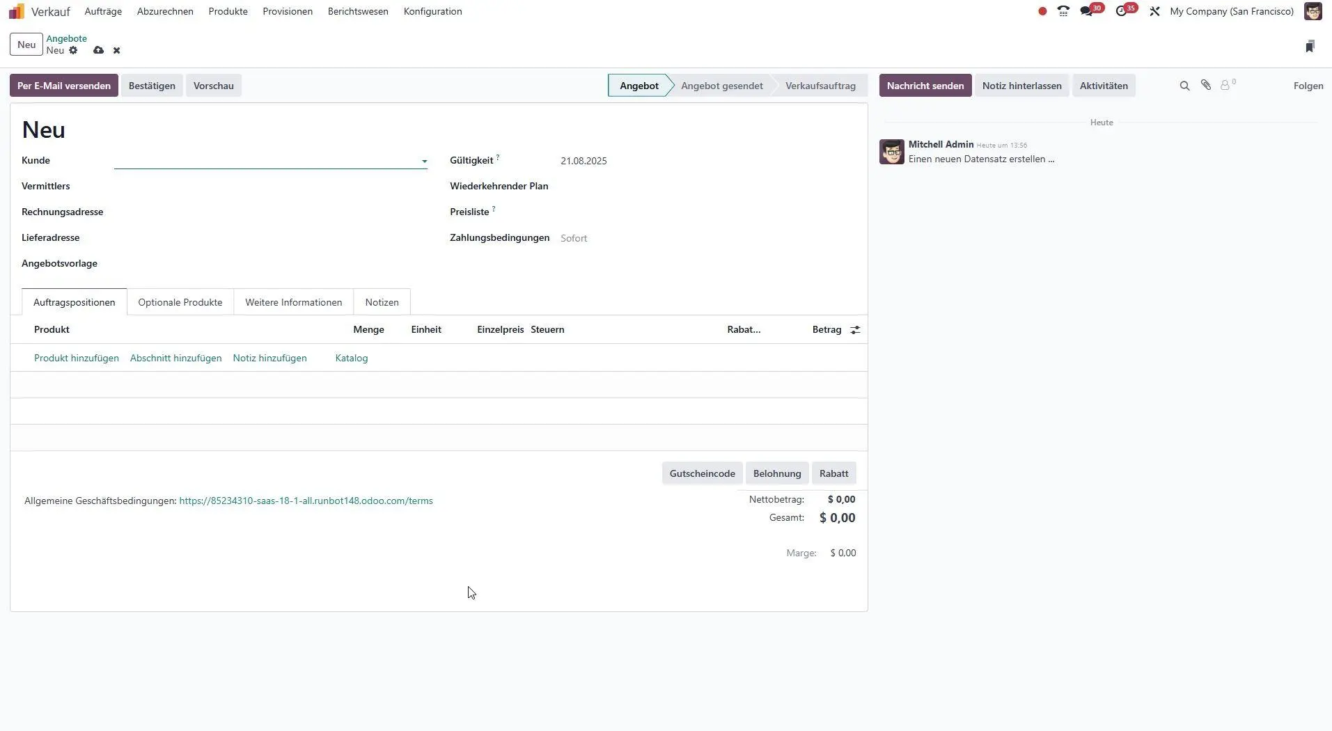Switch to the Optionale Produkte tab

point(180,302)
